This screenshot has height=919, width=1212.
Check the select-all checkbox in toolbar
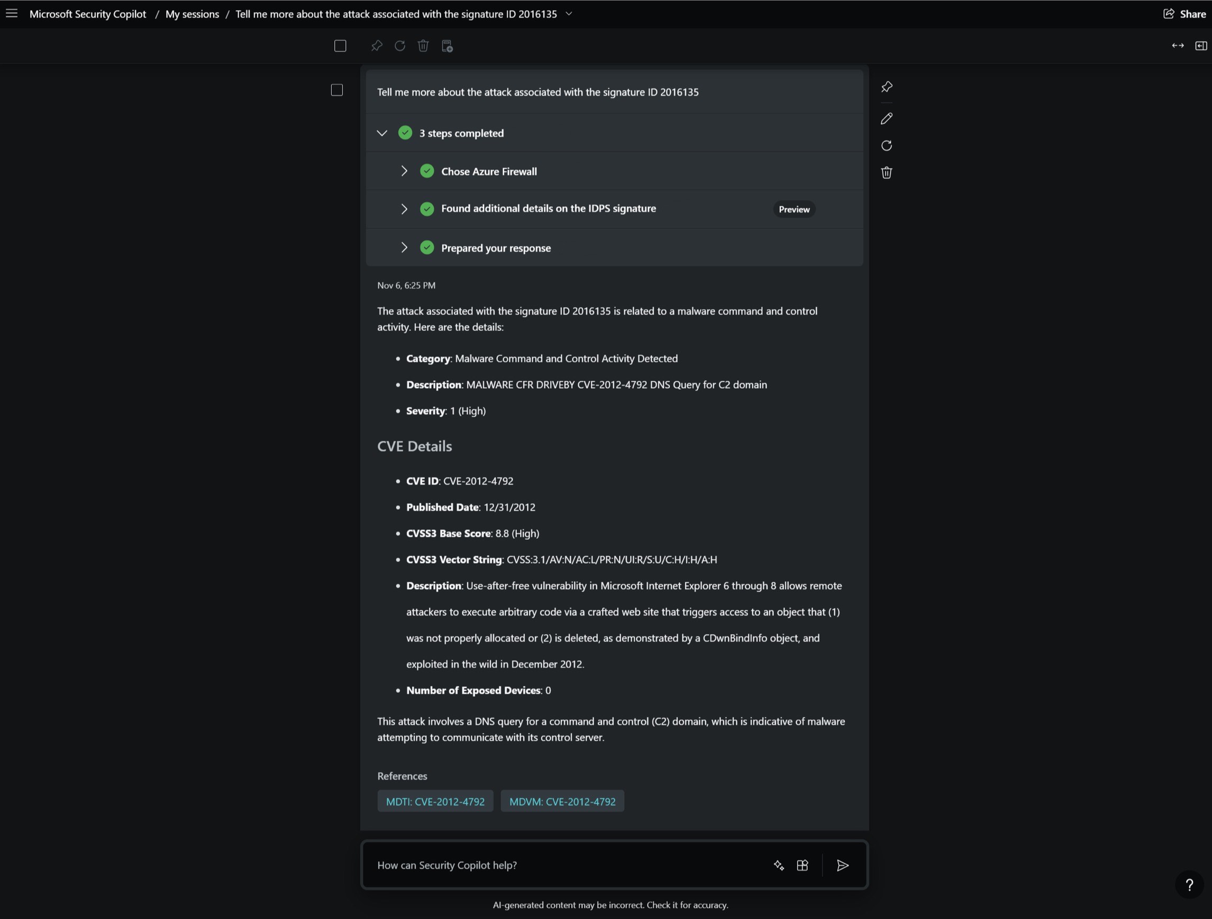tap(340, 46)
